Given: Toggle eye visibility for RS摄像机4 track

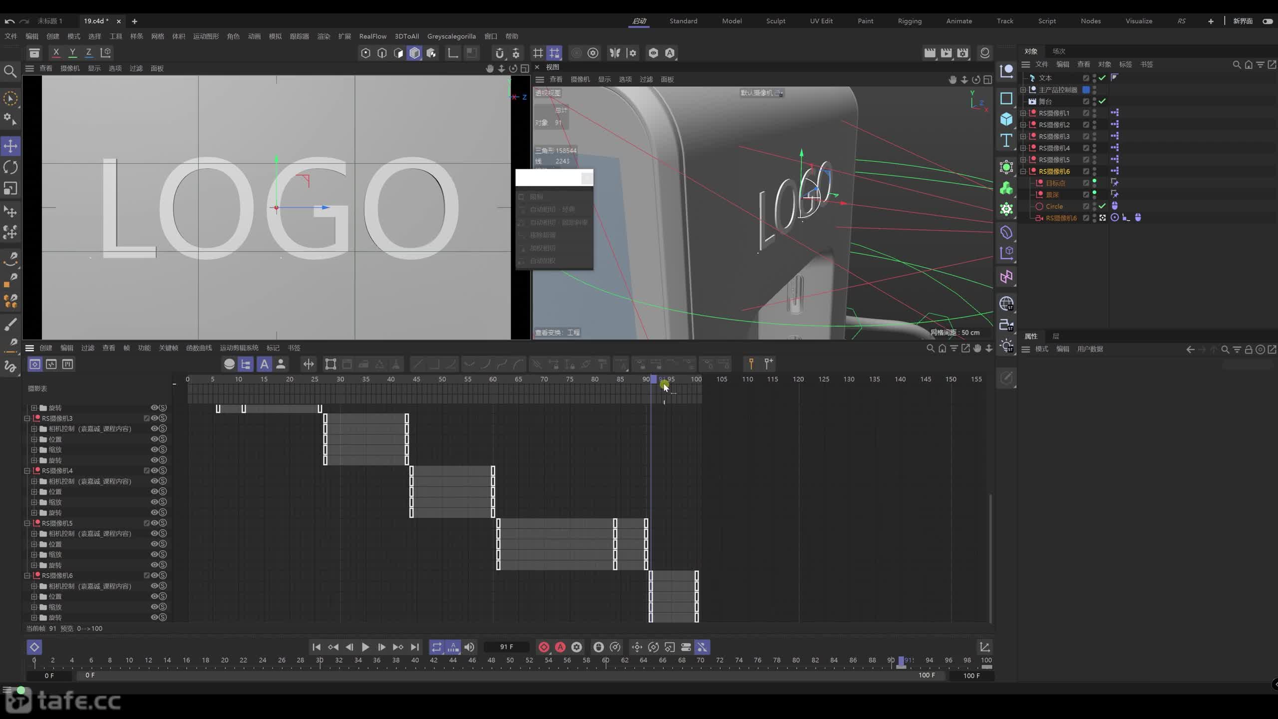Looking at the screenshot, I should (154, 470).
